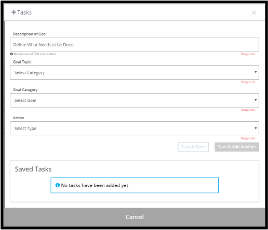
Task: Click the Saved Tasks heading
Action: point(33,169)
